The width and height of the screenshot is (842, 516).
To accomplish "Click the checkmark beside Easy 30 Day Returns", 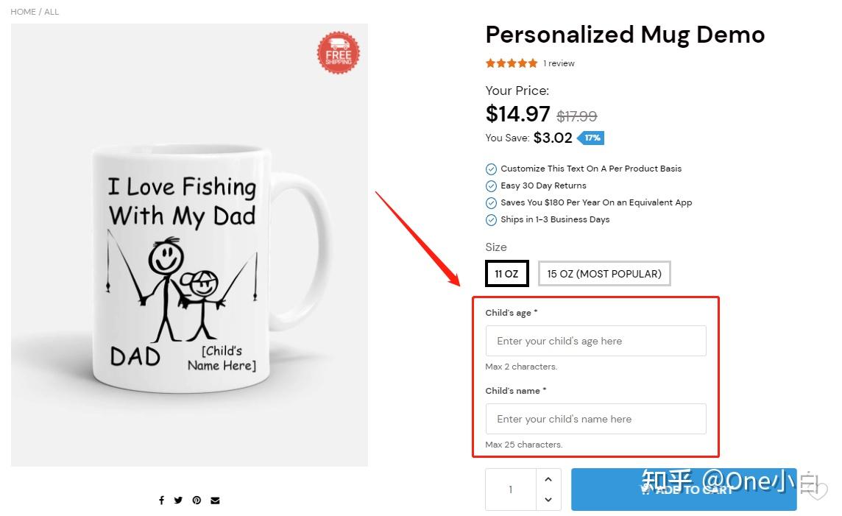I will [x=491, y=185].
